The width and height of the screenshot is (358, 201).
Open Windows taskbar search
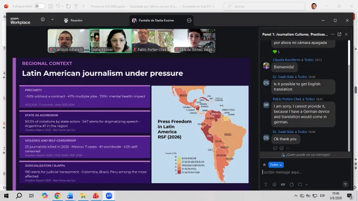pyautogui.click(x=19, y=196)
